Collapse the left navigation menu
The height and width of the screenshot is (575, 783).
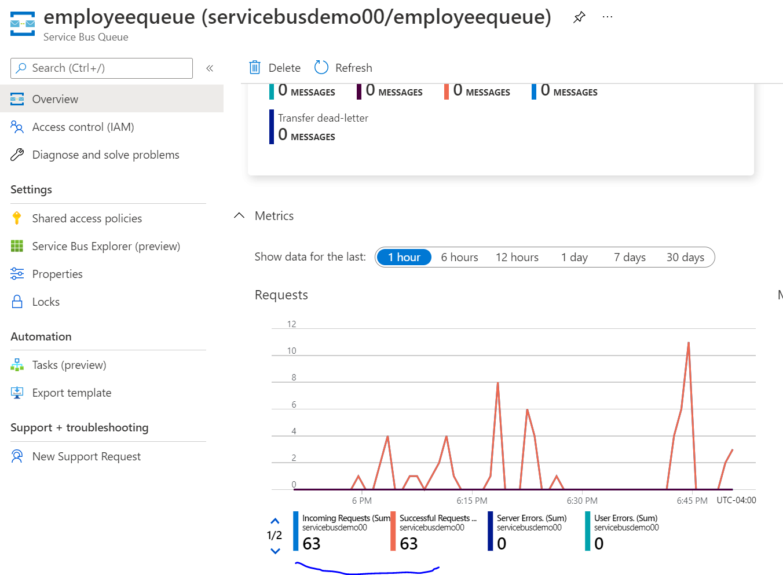(x=210, y=68)
